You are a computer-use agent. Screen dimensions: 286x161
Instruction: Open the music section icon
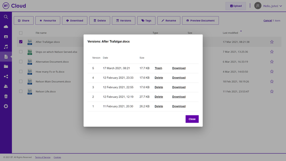(x=6, y=47)
